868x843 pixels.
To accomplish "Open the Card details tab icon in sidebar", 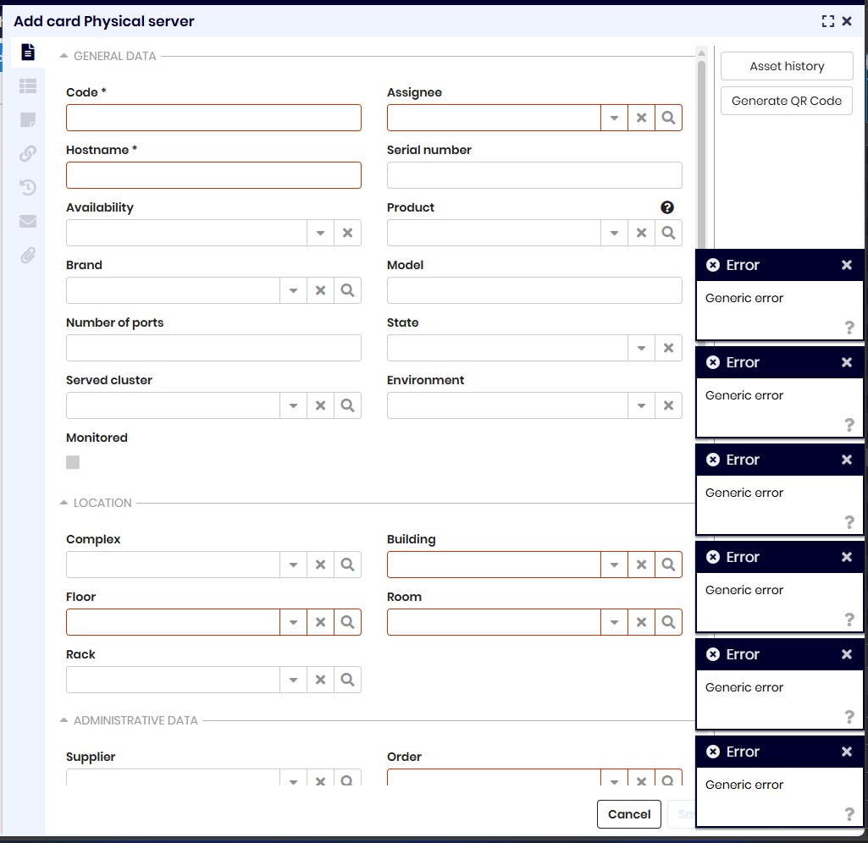I will click(x=28, y=52).
